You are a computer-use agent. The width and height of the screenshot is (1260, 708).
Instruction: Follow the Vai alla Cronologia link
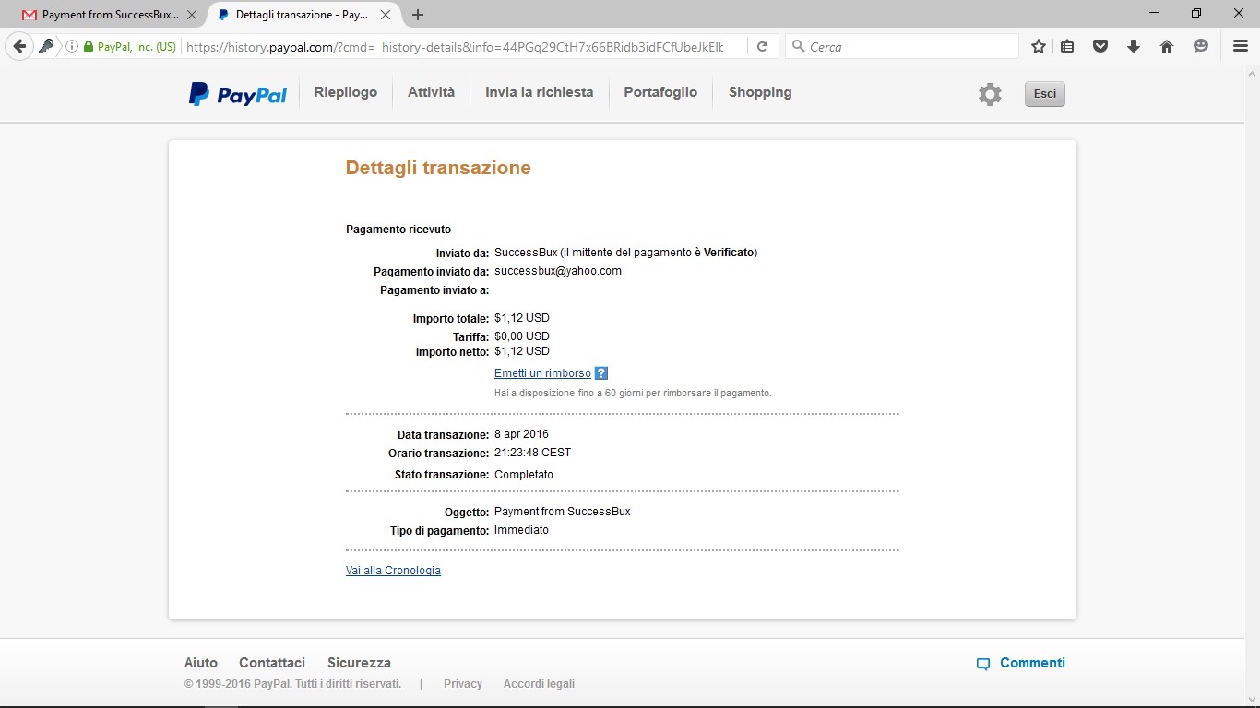coord(393,571)
